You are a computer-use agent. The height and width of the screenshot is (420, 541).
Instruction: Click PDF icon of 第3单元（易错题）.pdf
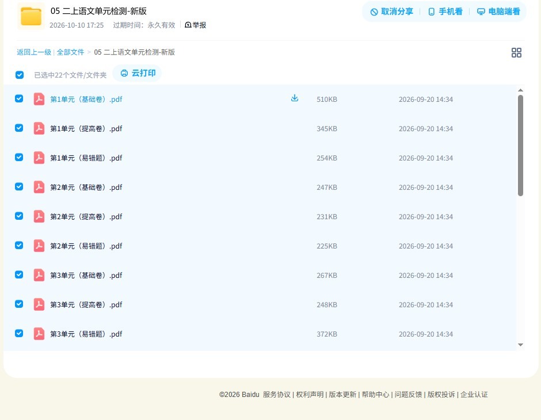click(39, 334)
